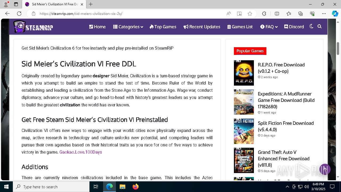
Task: Open the volume control in the tray
Action: coord(306,187)
